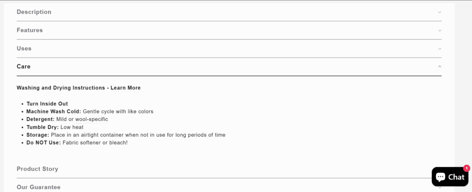The image size is (472, 192).
Task: Click the Do NOT Use warning line
Action: point(77,143)
